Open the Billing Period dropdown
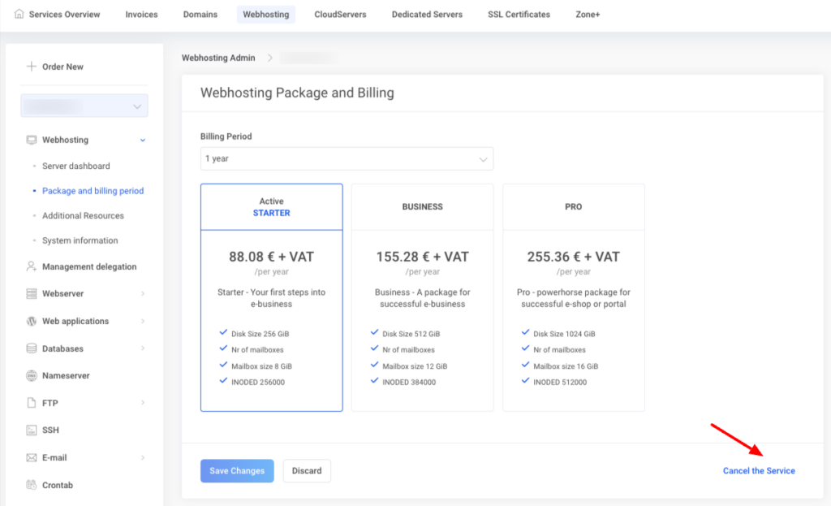The image size is (831, 506). (x=347, y=159)
